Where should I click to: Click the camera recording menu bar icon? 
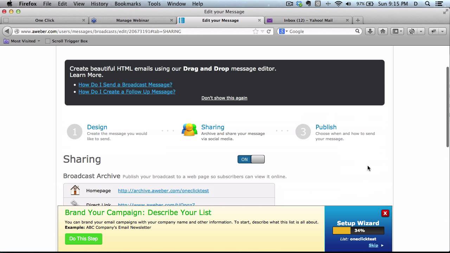tap(290, 4)
